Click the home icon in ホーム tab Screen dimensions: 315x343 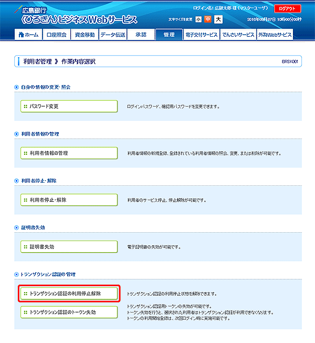coord(21,35)
